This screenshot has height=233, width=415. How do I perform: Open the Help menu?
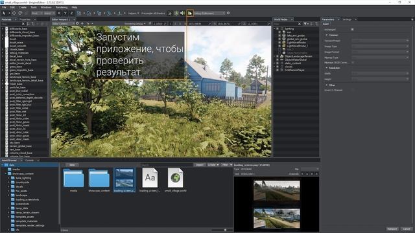pos(75,7)
